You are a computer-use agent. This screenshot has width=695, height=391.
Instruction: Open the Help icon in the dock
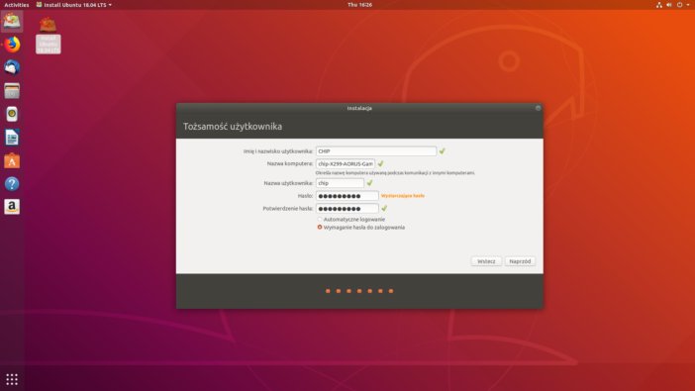[12, 183]
